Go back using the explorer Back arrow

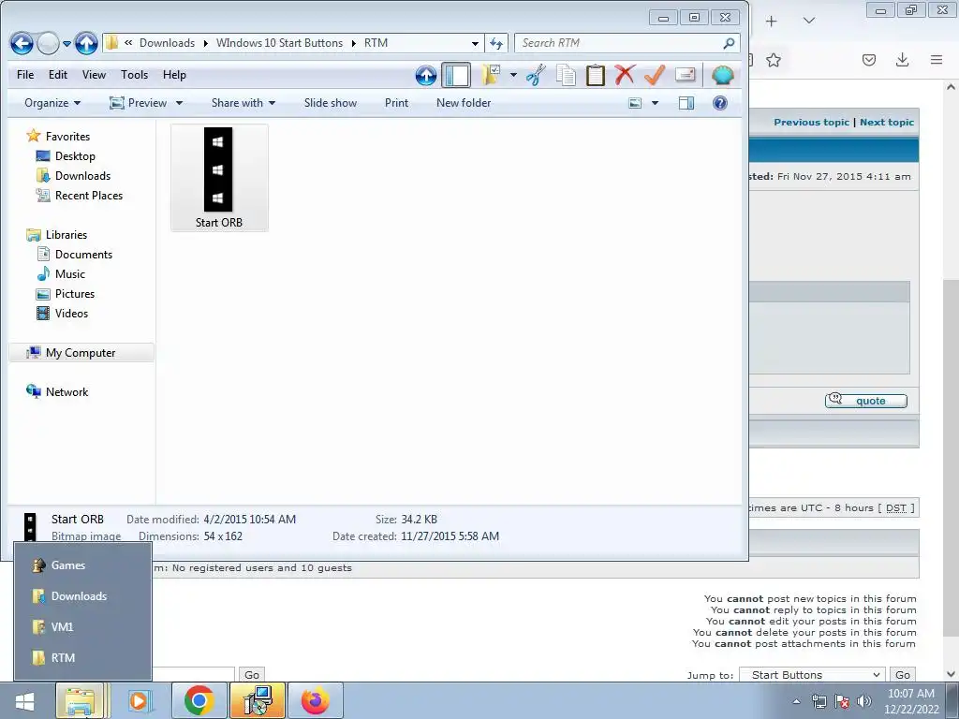[22, 43]
